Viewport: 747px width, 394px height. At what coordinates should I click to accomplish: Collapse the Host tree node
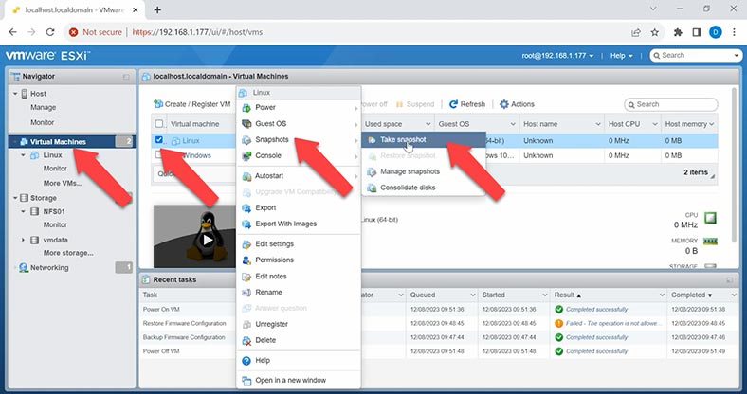[15, 94]
